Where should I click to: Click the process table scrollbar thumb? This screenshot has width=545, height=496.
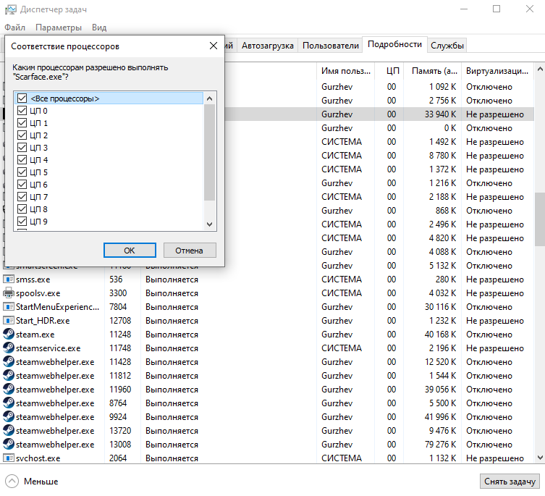tap(540, 219)
